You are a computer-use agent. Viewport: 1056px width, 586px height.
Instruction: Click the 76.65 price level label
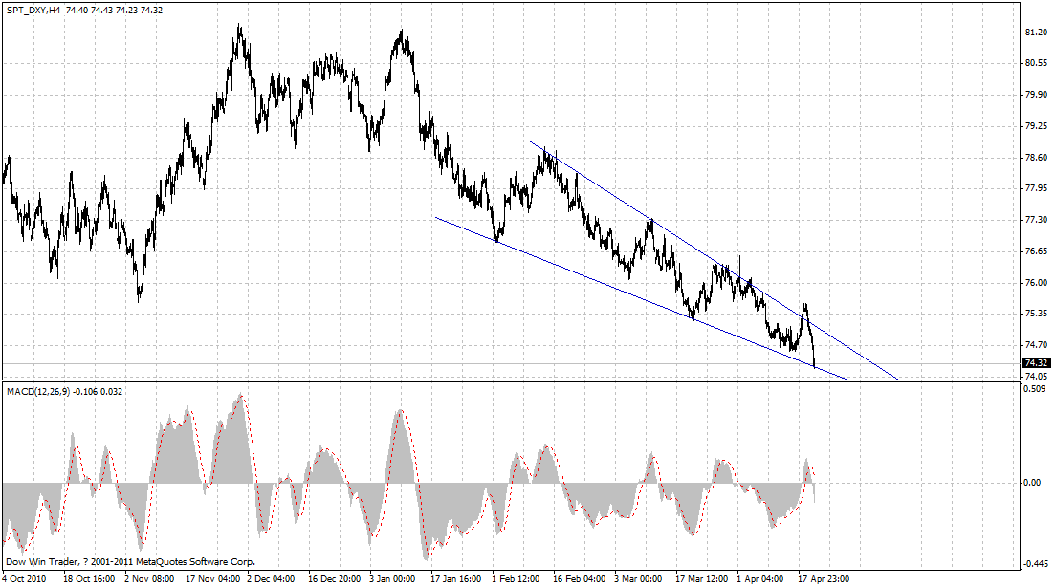[1036, 251]
